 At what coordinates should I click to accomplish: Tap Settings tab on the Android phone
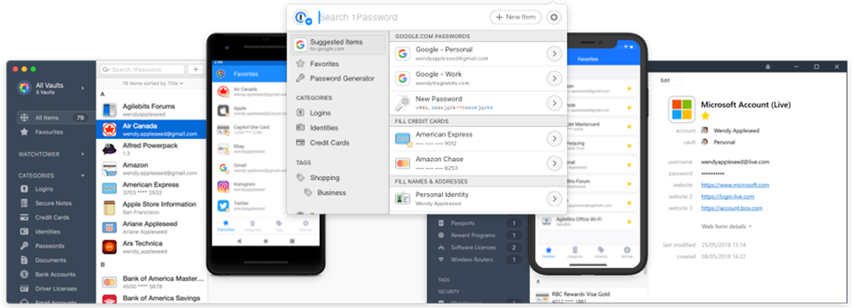coord(305,226)
